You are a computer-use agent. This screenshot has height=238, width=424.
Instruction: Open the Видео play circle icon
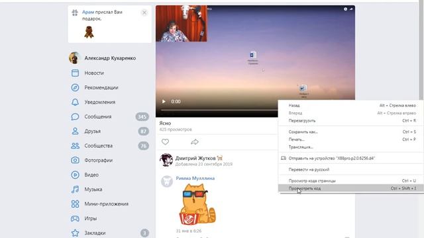[75, 175]
